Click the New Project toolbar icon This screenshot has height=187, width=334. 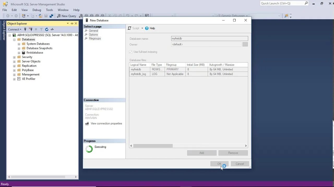(x=24, y=16)
